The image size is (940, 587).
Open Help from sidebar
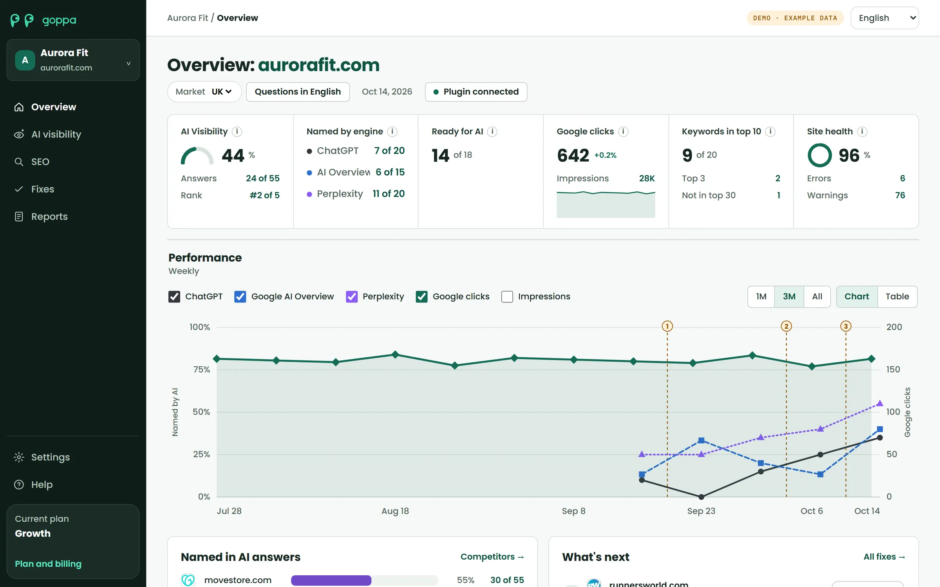[x=42, y=484]
